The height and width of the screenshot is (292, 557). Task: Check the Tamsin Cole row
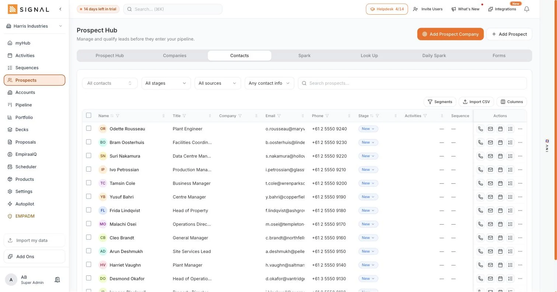click(88, 183)
